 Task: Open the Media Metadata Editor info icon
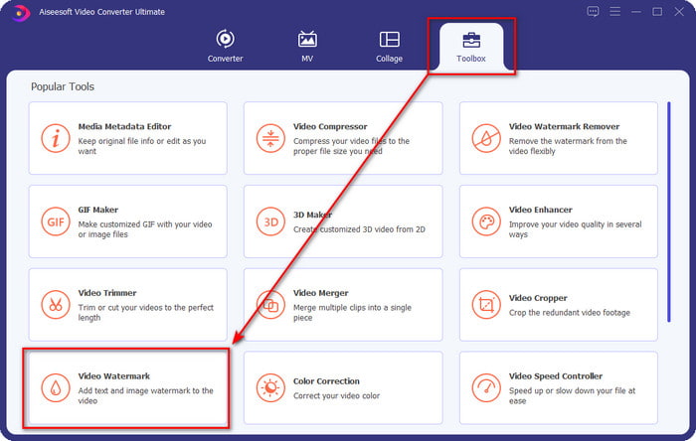[55, 138]
